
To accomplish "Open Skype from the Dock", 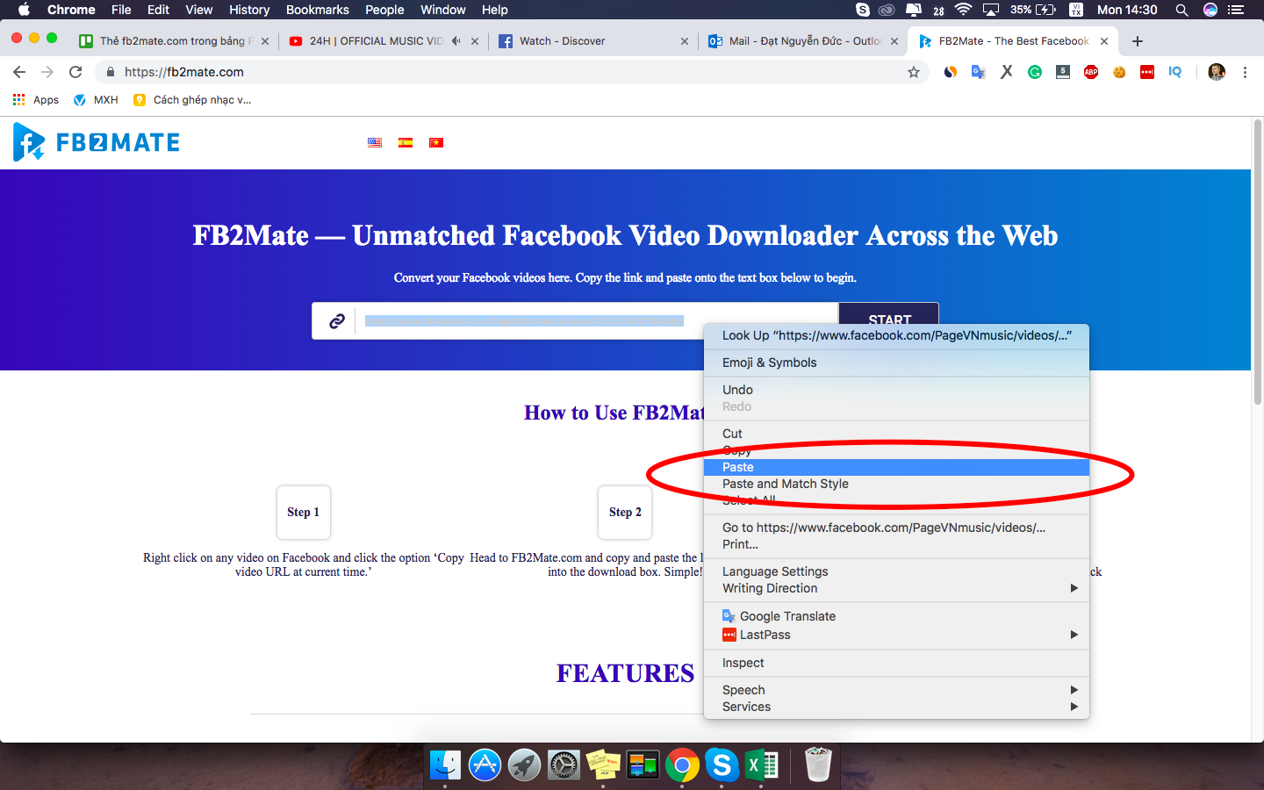I will (722, 765).
